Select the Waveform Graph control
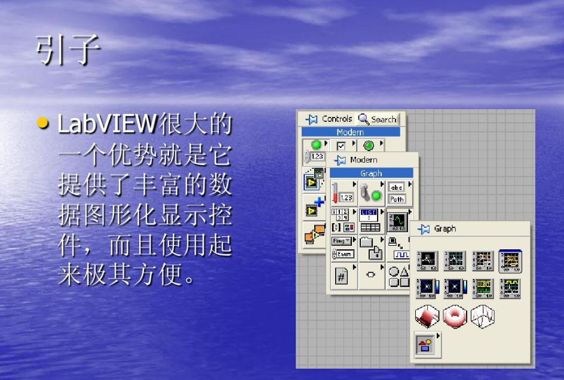The image size is (564, 380). 455,261
